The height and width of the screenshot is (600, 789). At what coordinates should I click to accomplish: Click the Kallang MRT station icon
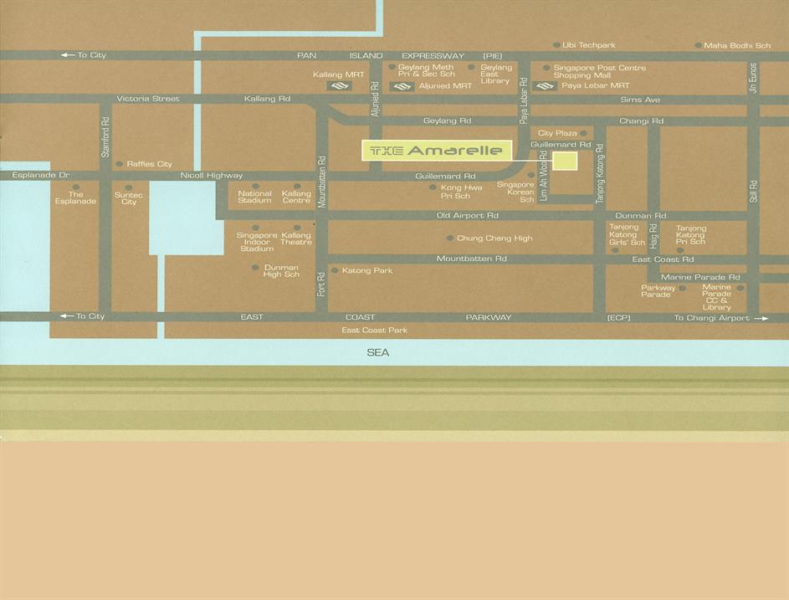(x=339, y=85)
